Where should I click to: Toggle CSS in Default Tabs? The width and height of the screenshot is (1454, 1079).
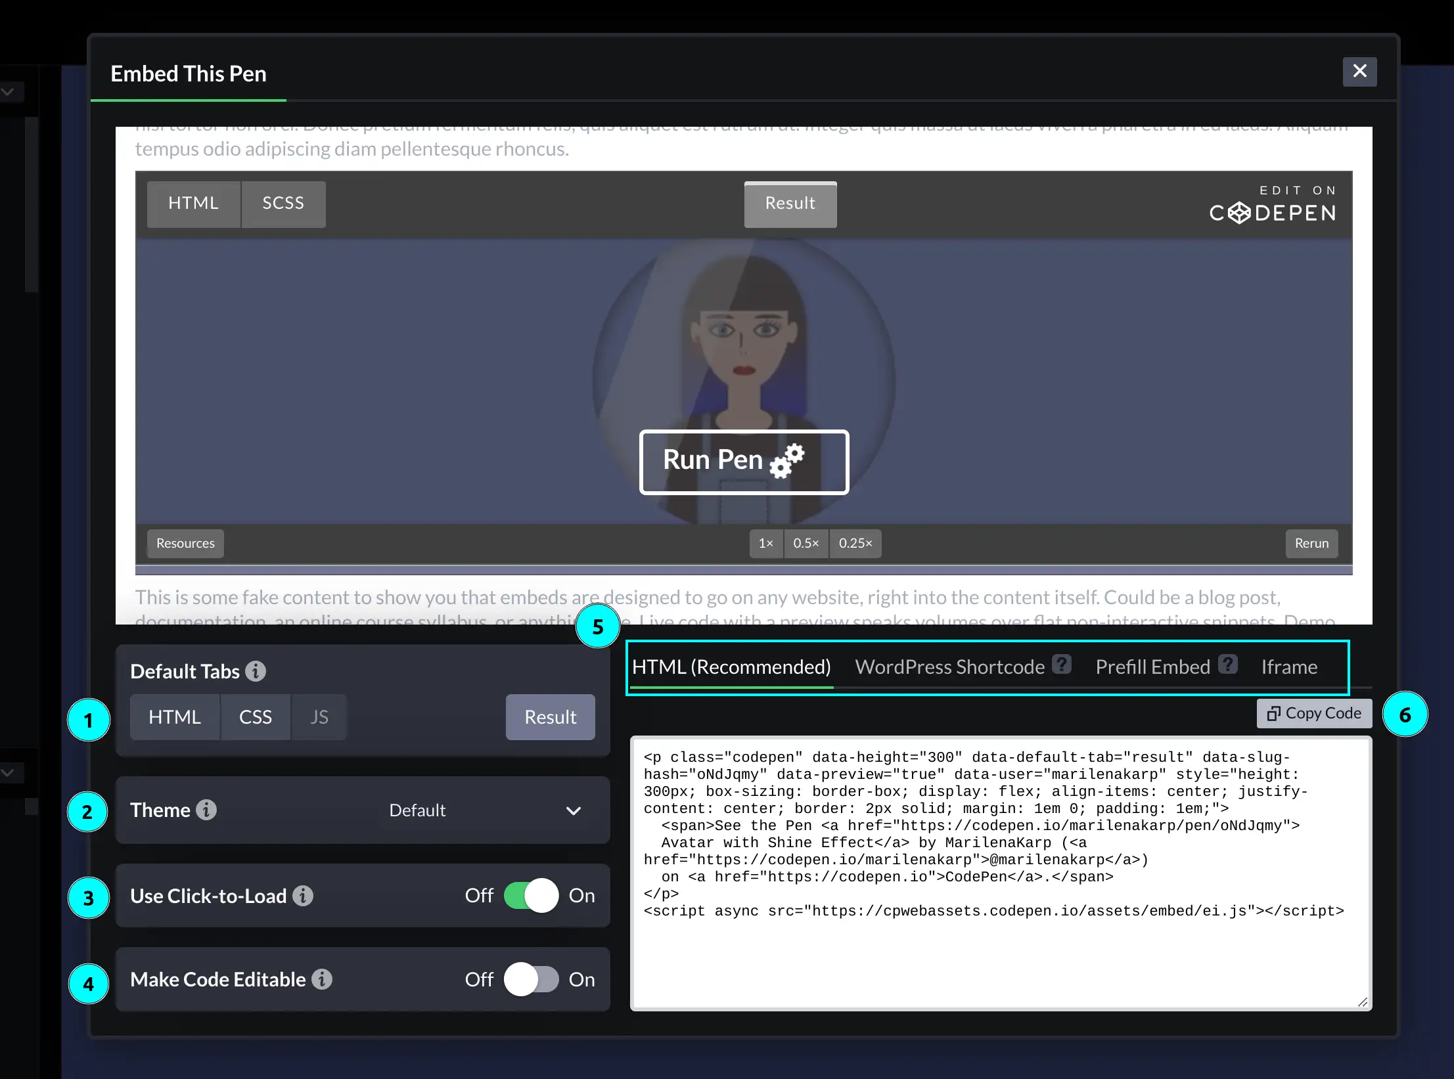[x=256, y=717]
